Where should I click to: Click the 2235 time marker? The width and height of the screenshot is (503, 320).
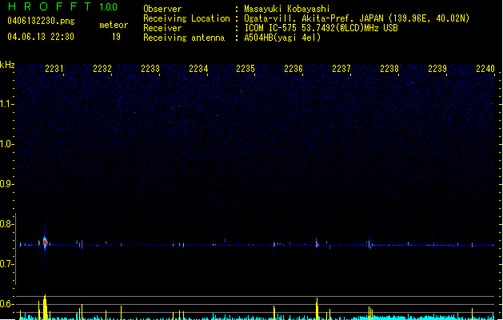click(x=246, y=69)
